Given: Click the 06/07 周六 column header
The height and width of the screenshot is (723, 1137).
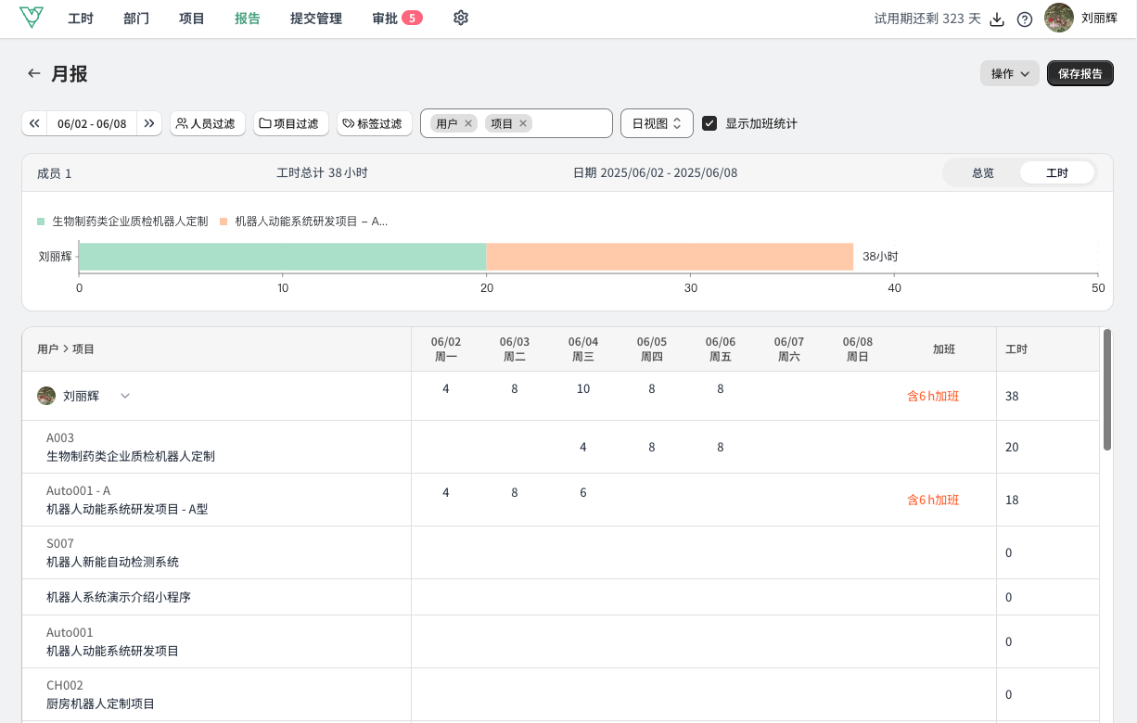Looking at the screenshot, I should (x=789, y=349).
